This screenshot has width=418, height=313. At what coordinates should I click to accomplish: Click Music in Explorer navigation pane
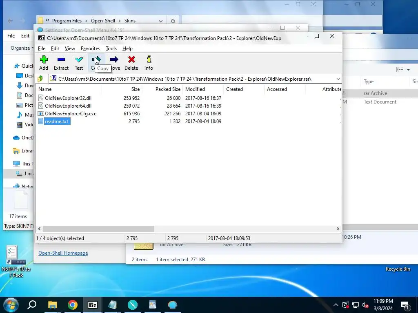25,115
